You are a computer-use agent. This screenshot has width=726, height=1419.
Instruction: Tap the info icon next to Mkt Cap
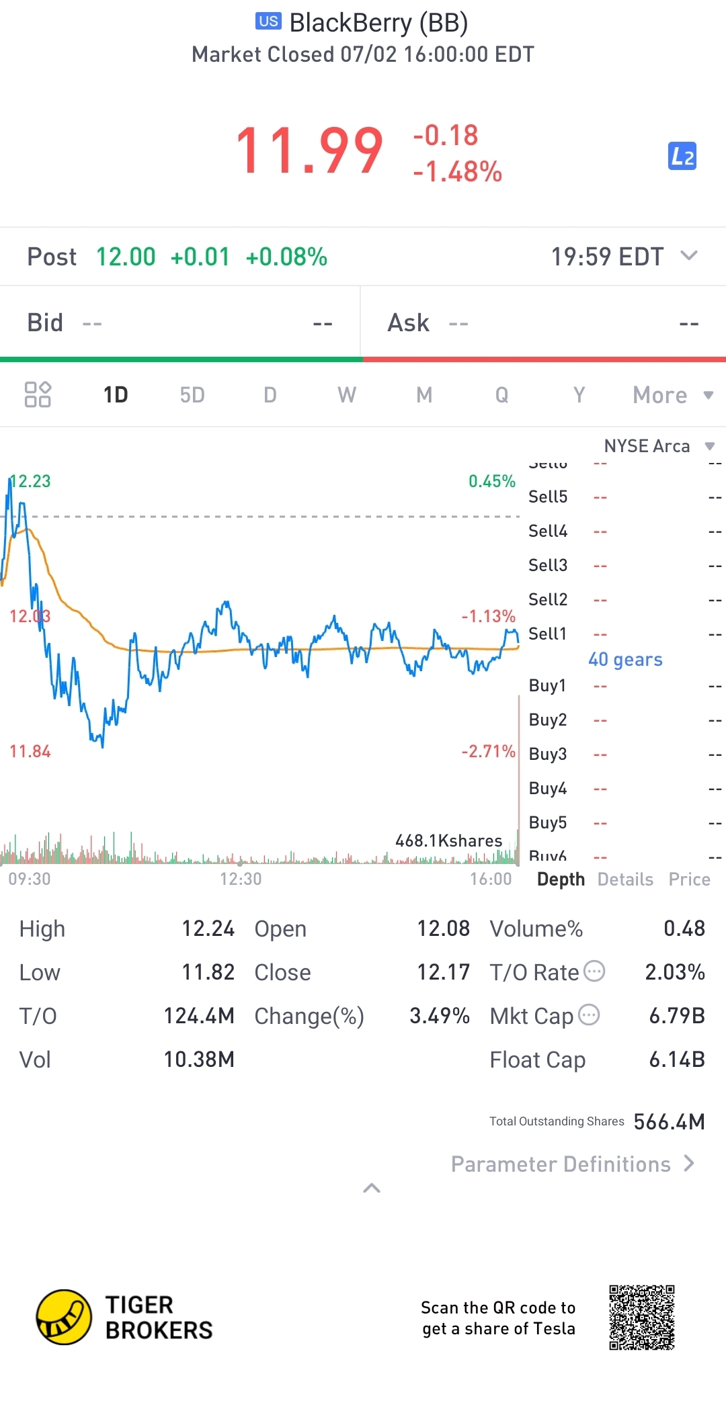tap(589, 1015)
